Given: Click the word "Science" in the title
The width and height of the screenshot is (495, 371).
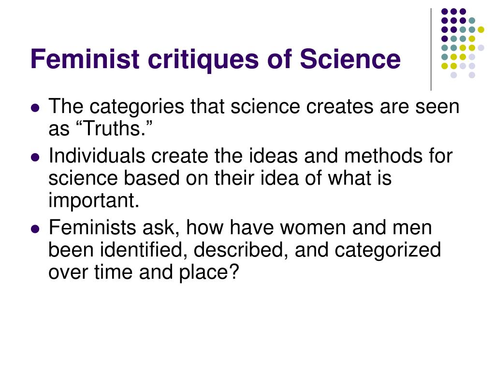Looking at the screenshot, I should (x=350, y=58).
